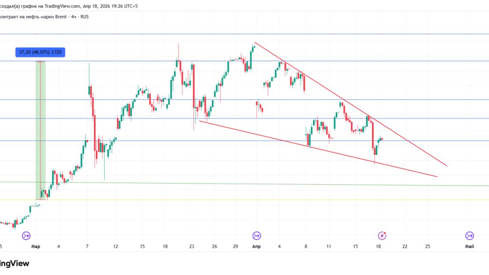Select the blue 37,20 (48,07%) measurement label

click(40, 52)
